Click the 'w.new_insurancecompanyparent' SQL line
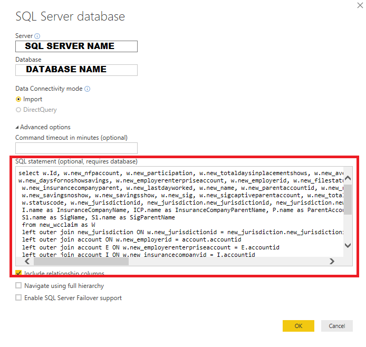 [182, 188]
